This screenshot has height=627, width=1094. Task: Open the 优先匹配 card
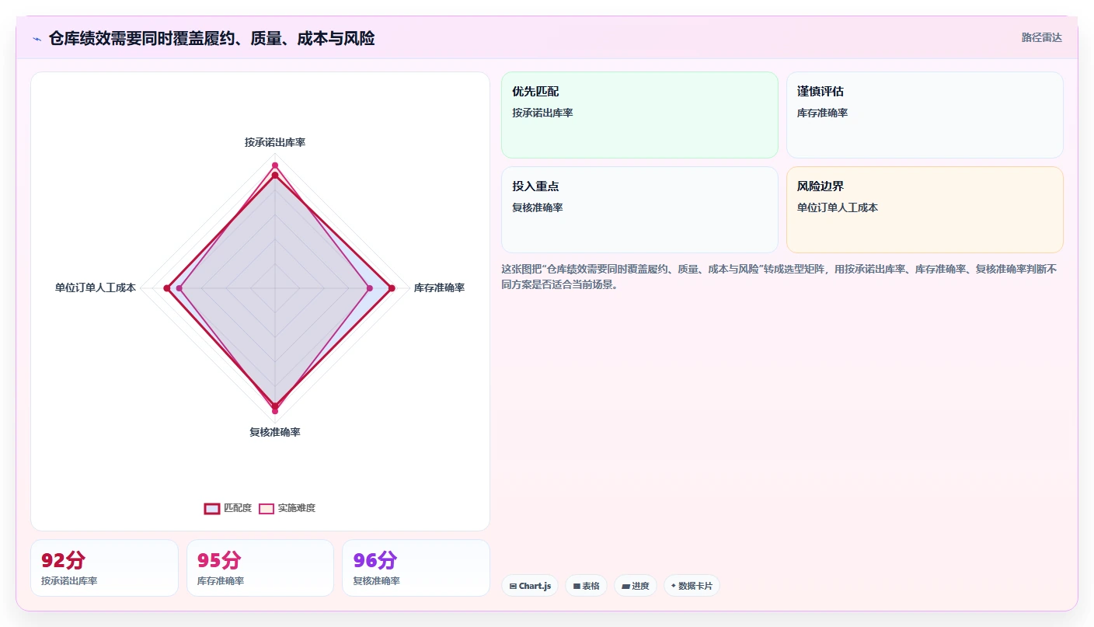pos(639,115)
